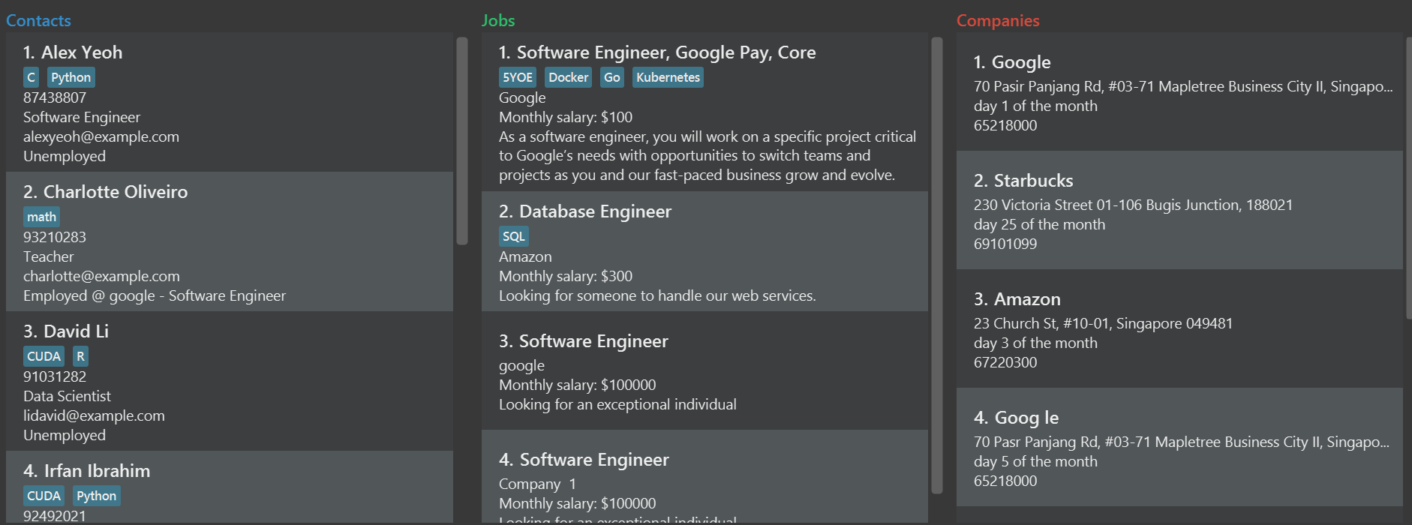This screenshot has height=525, width=1412.
Task: Select job 1. Software Engineer, Google Pay, Core
Action: click(x=704, y=112)
